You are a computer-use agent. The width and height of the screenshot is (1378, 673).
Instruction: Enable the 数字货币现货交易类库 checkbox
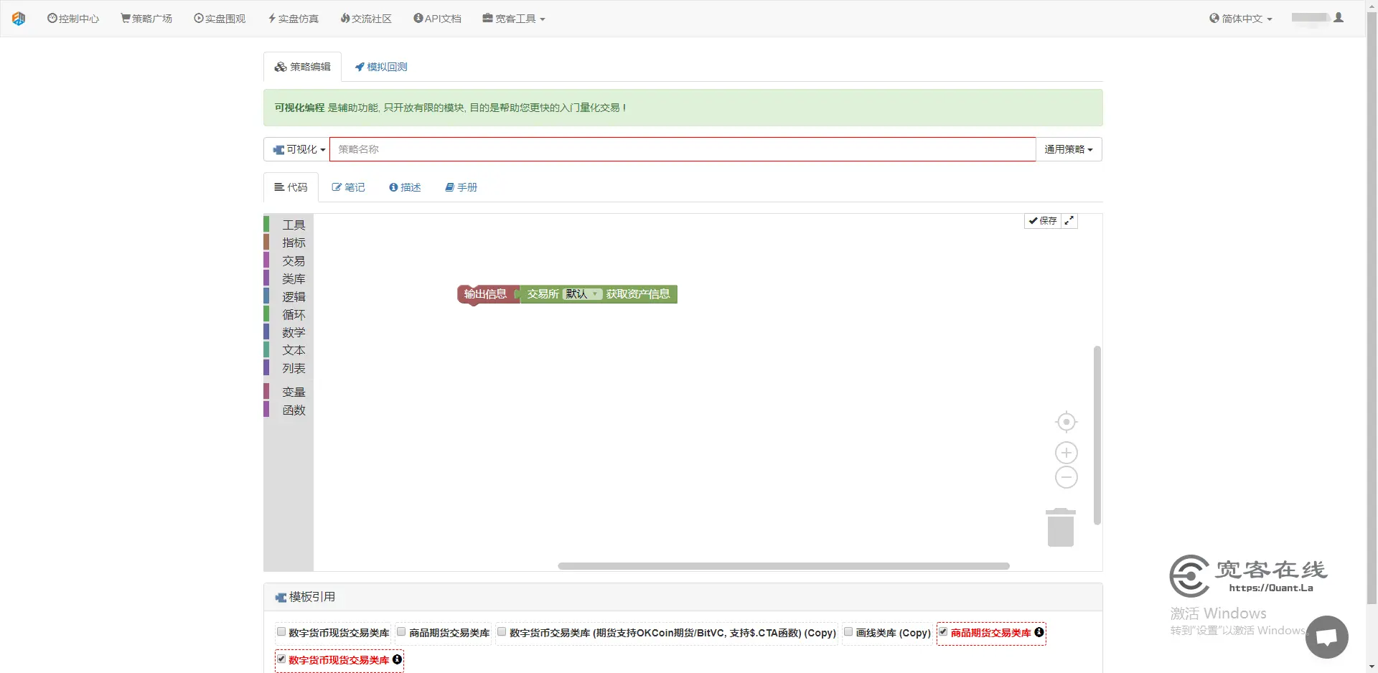pyautogui.click(x=280, y=632)
